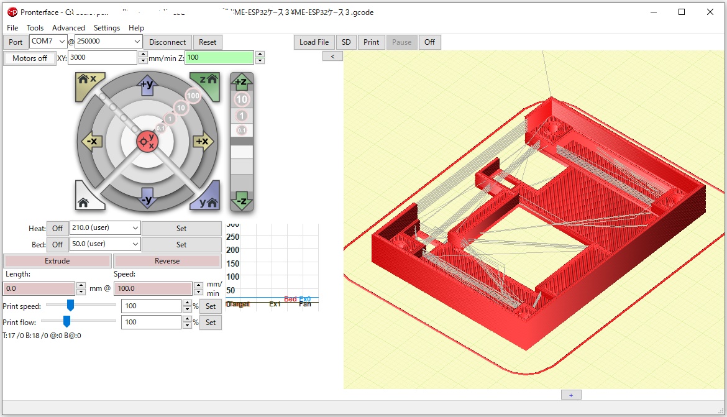
Task: Open the Advanced menu
Action: pos(68,28)
